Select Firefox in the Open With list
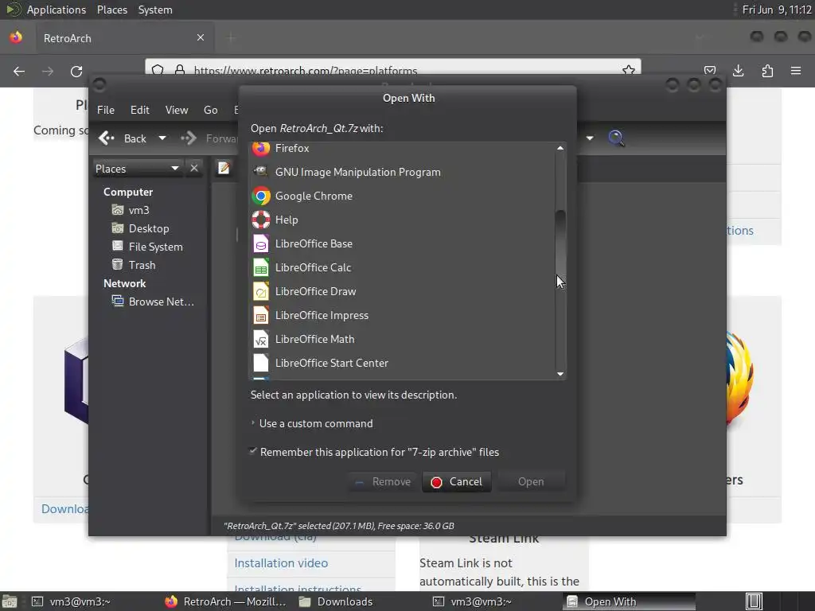 tap(403, 148)
